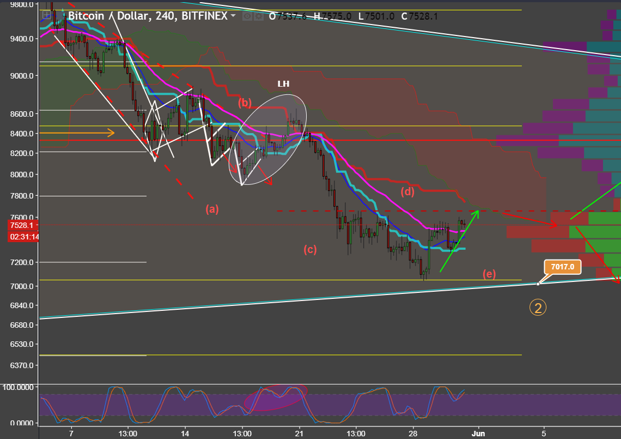This screenshot has width=621, height=439.
Task: Click the 28 date on the time axis
Action: (x=413, y=434)
